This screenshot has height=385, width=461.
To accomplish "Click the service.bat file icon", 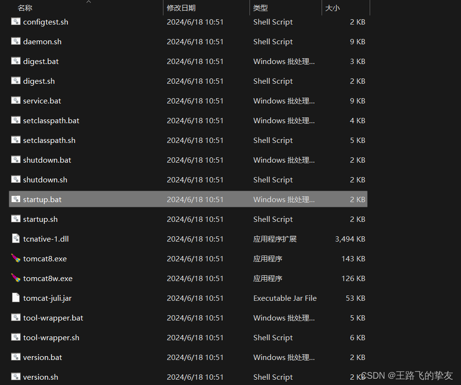I will (16, 101).
